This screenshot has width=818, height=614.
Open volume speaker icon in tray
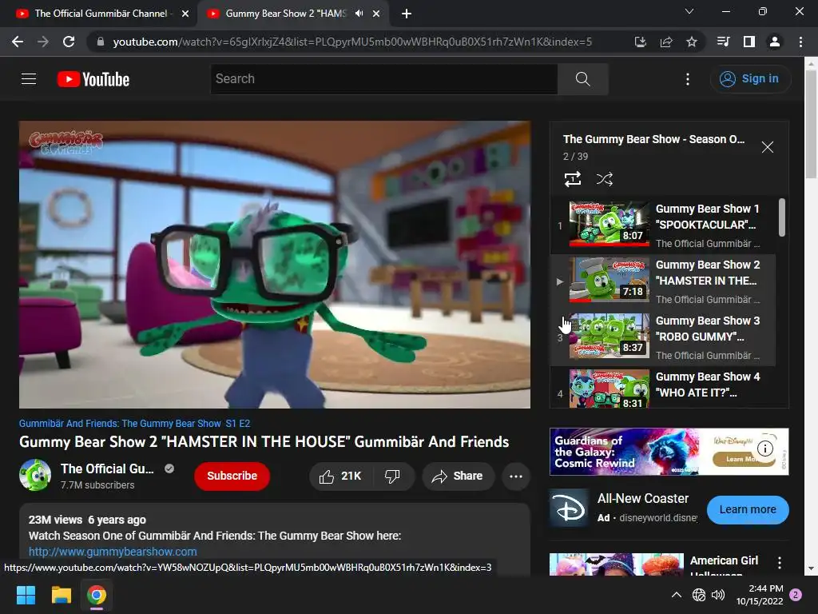718,595
